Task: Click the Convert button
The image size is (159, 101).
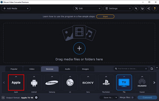Action: (147, 98)
